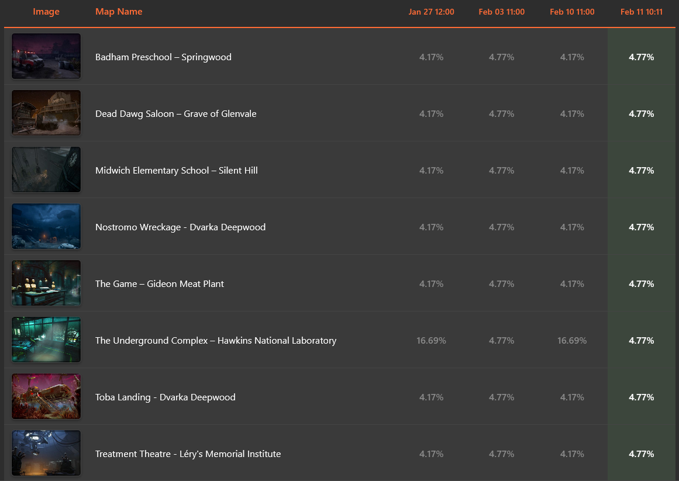Open Midwich Elementary School – Silent Hill entry
This screenshot has height=481, width=679.
coord(177,171)
